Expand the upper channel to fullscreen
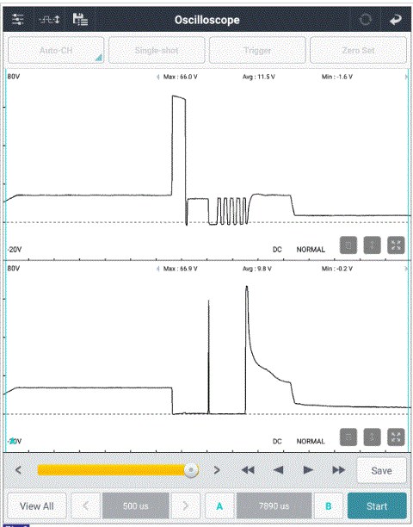Viewport: 413px width, 527px height. point(396,245)
